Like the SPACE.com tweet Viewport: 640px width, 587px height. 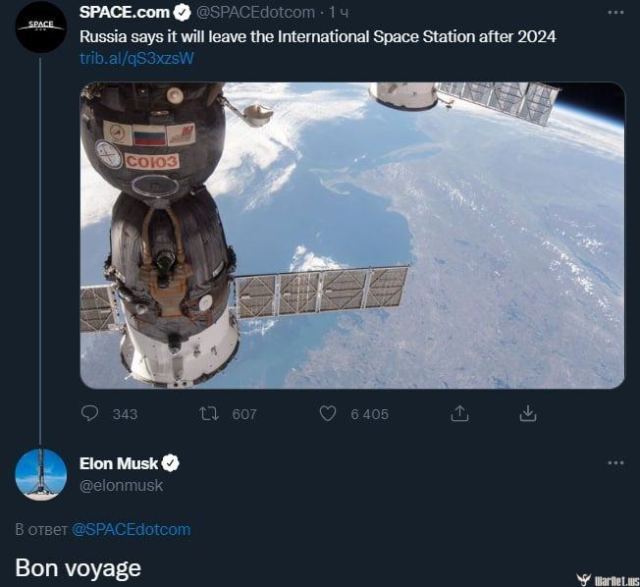(x=328, y=413)
